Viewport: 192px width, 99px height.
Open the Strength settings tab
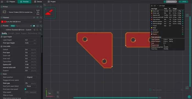(x=11, y=33)
